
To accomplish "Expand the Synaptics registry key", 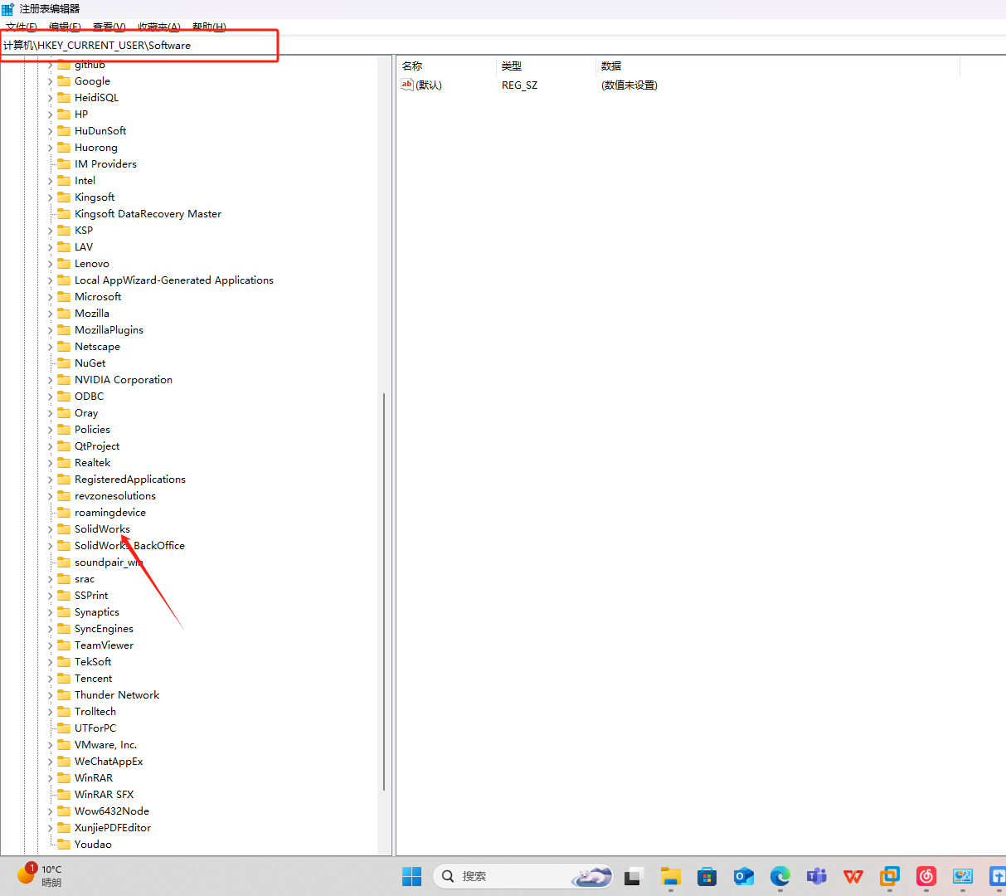I will (50, 612).
